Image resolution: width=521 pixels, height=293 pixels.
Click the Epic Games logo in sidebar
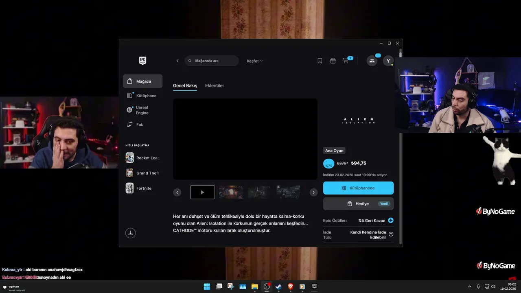pos(142,61)
